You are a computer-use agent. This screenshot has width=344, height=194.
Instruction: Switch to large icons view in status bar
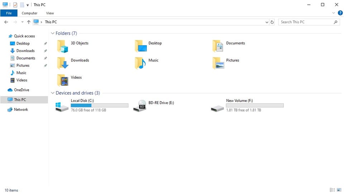339,190
